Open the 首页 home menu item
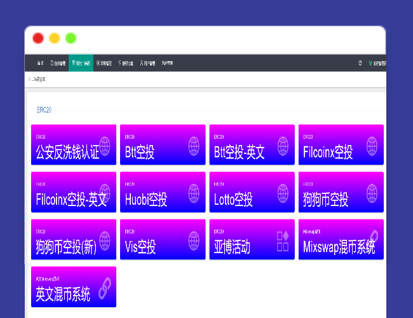 pos(40,63)
